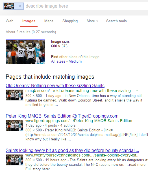Click the www.tigerdroppings.com green URL text

[81, 121]
